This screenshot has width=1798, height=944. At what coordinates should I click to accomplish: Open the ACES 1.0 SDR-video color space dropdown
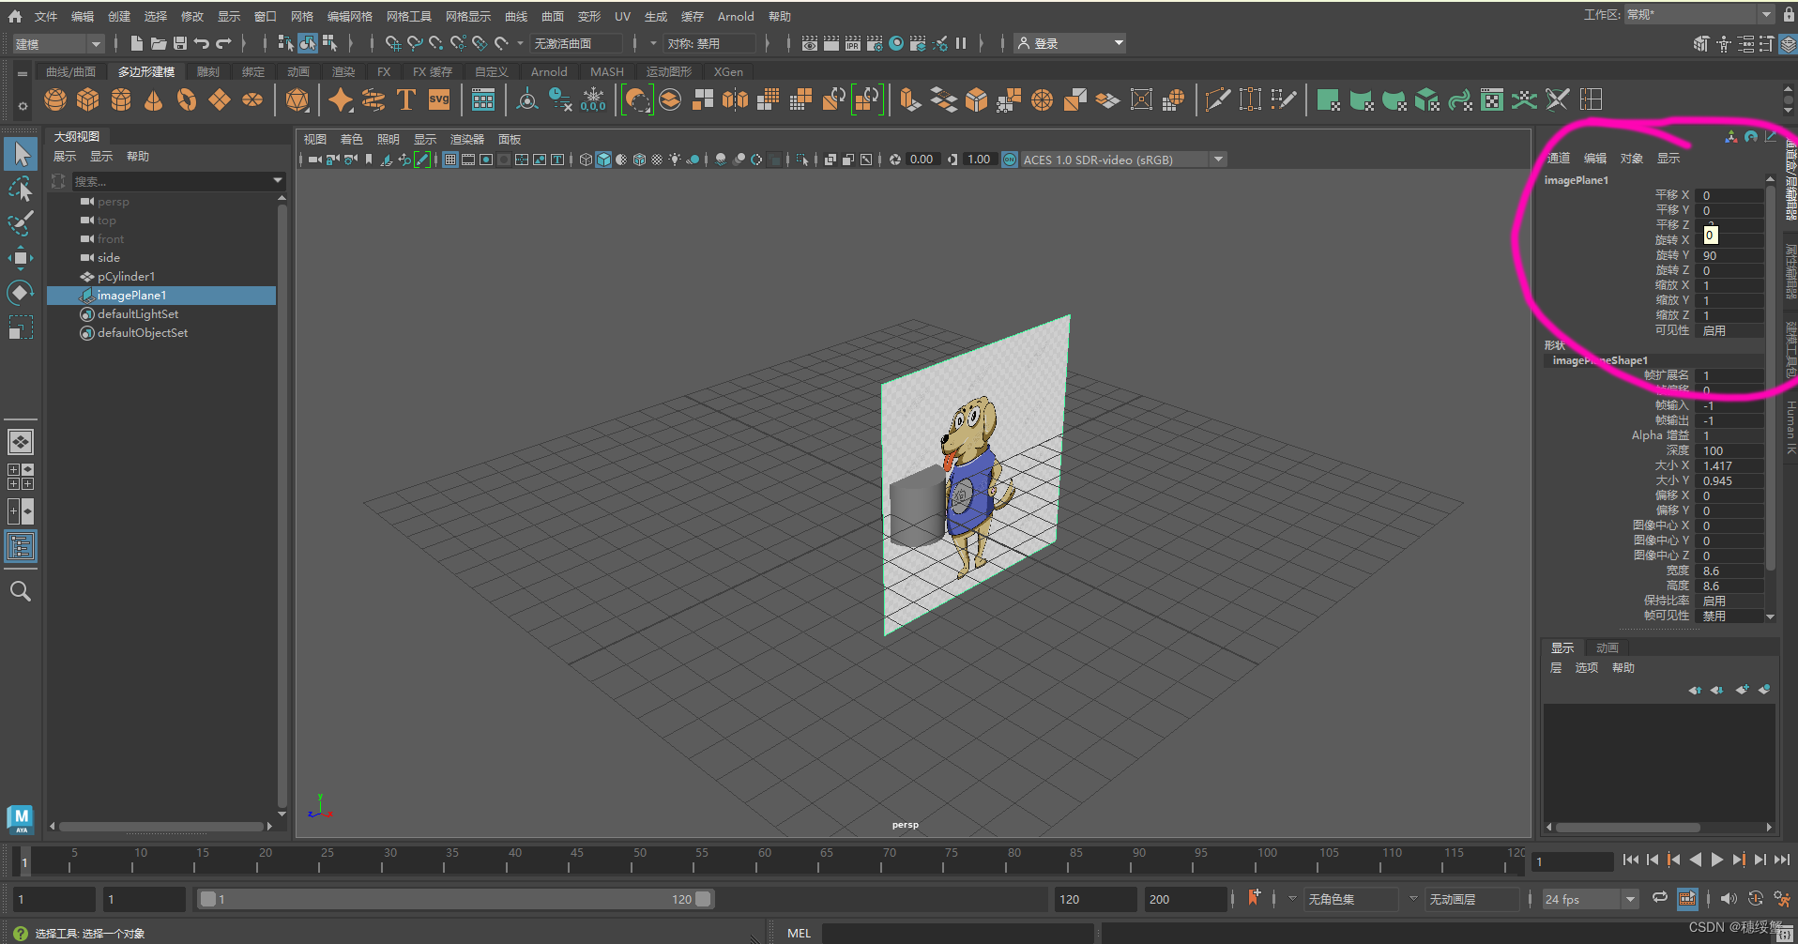click(1122, 160)
